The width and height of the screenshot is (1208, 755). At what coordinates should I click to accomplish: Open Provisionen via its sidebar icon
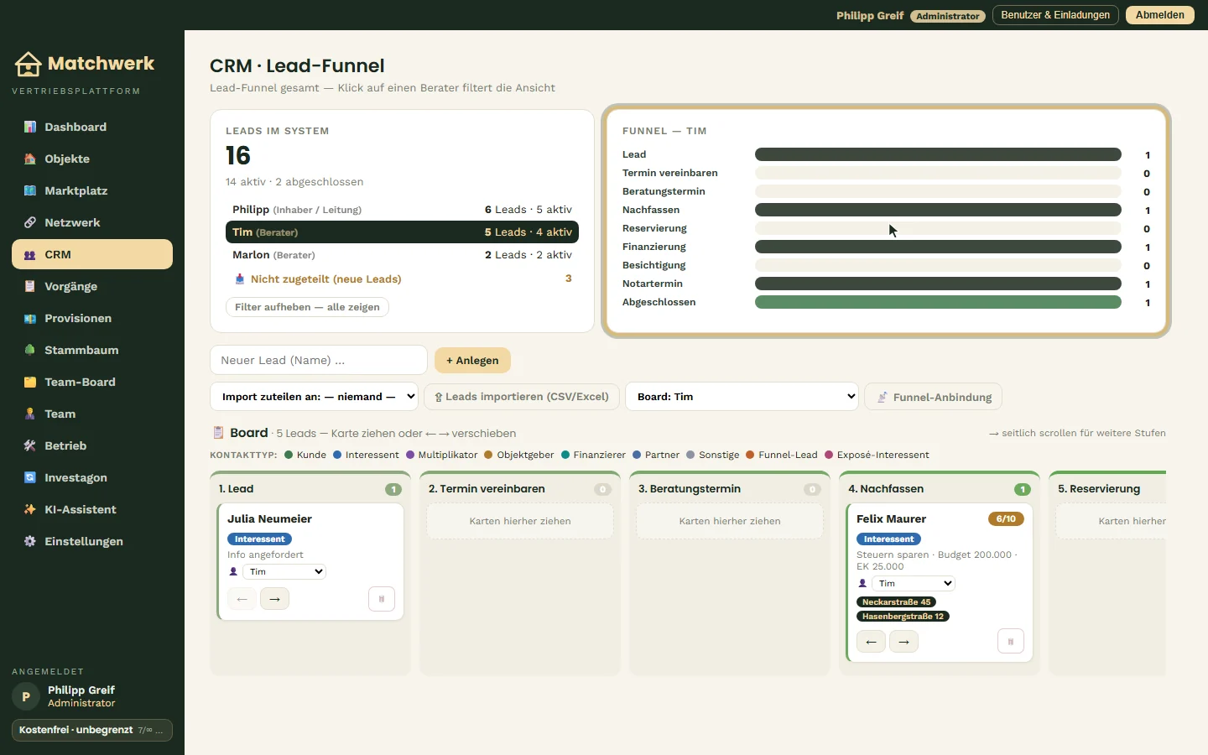[x=30, y=318]
